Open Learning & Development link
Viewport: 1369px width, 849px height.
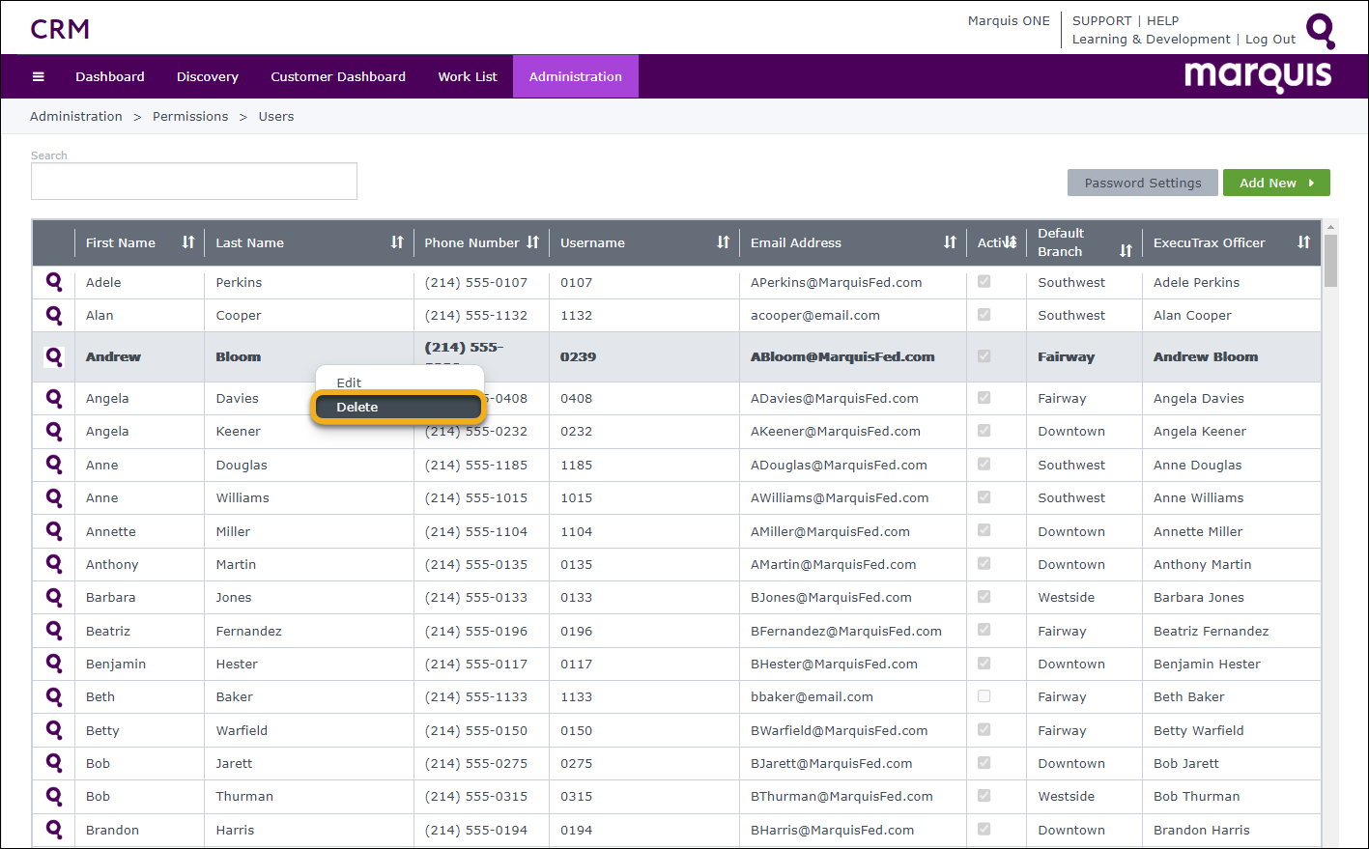click(1152, 40)
